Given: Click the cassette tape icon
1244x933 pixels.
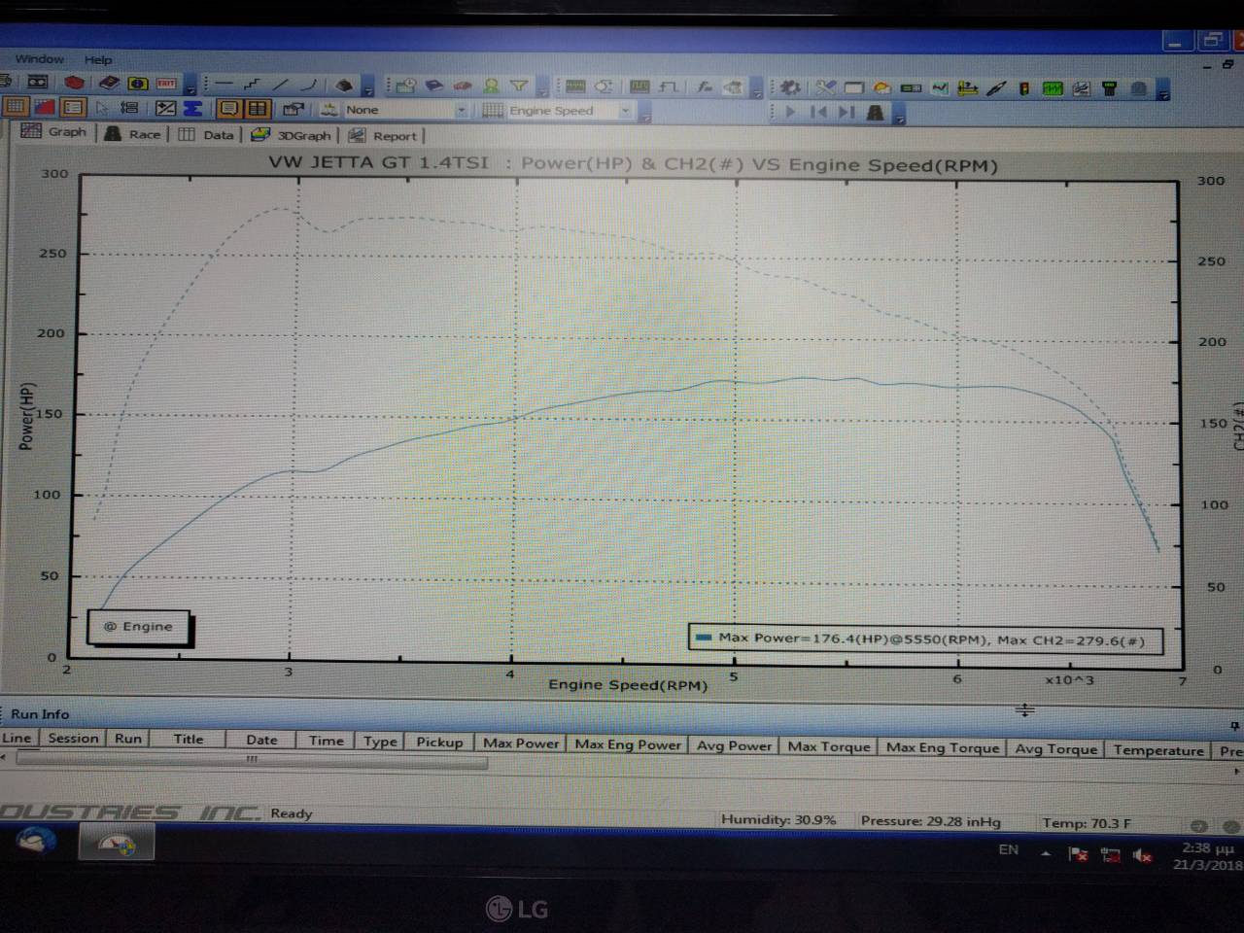Looking at the screenshot, I should 37,83.
